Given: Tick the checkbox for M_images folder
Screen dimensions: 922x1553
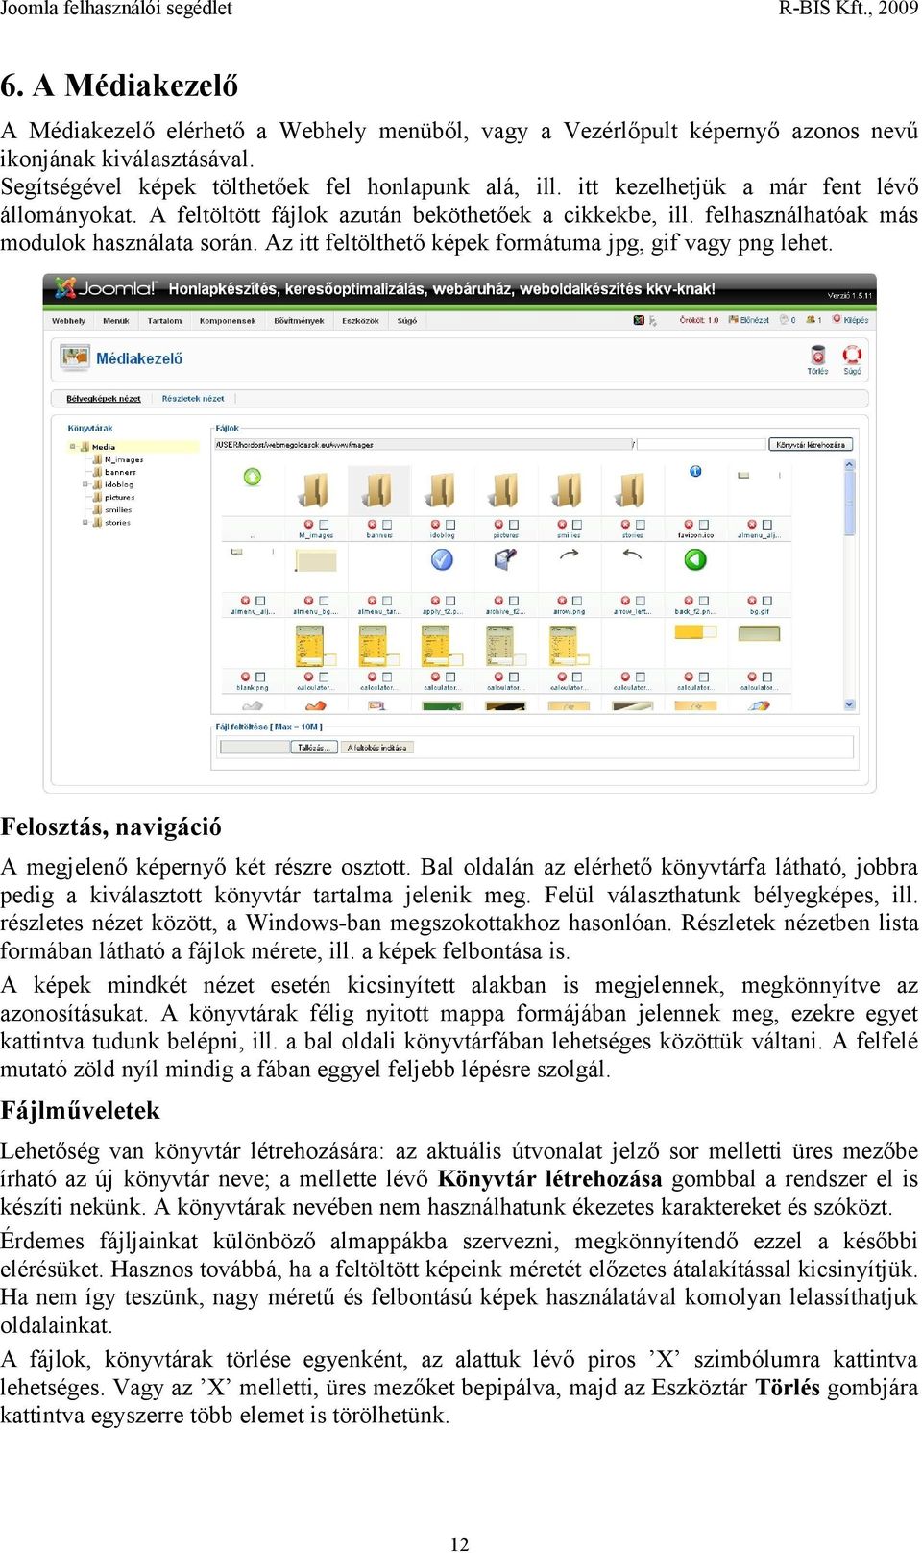Looking at the screenshot, I should coord(325,524).
